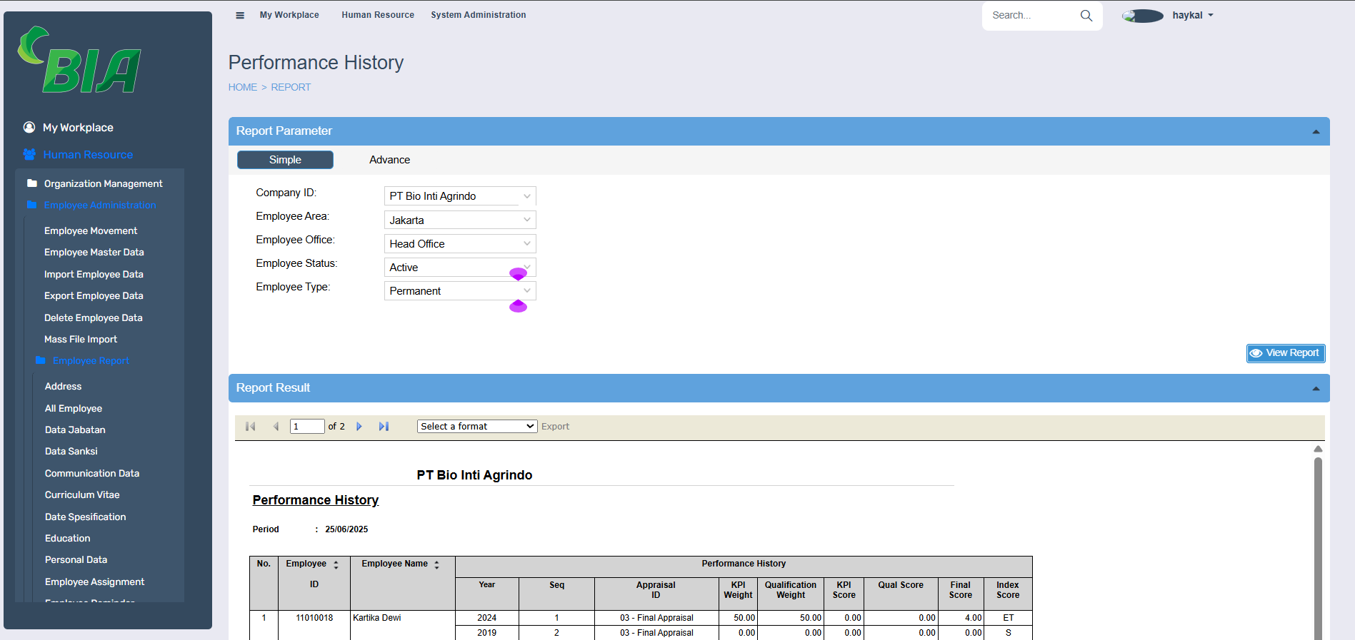This screenshot has width=1355, height=640.
Task: Click the page number input box
Action: pos(307,427)
